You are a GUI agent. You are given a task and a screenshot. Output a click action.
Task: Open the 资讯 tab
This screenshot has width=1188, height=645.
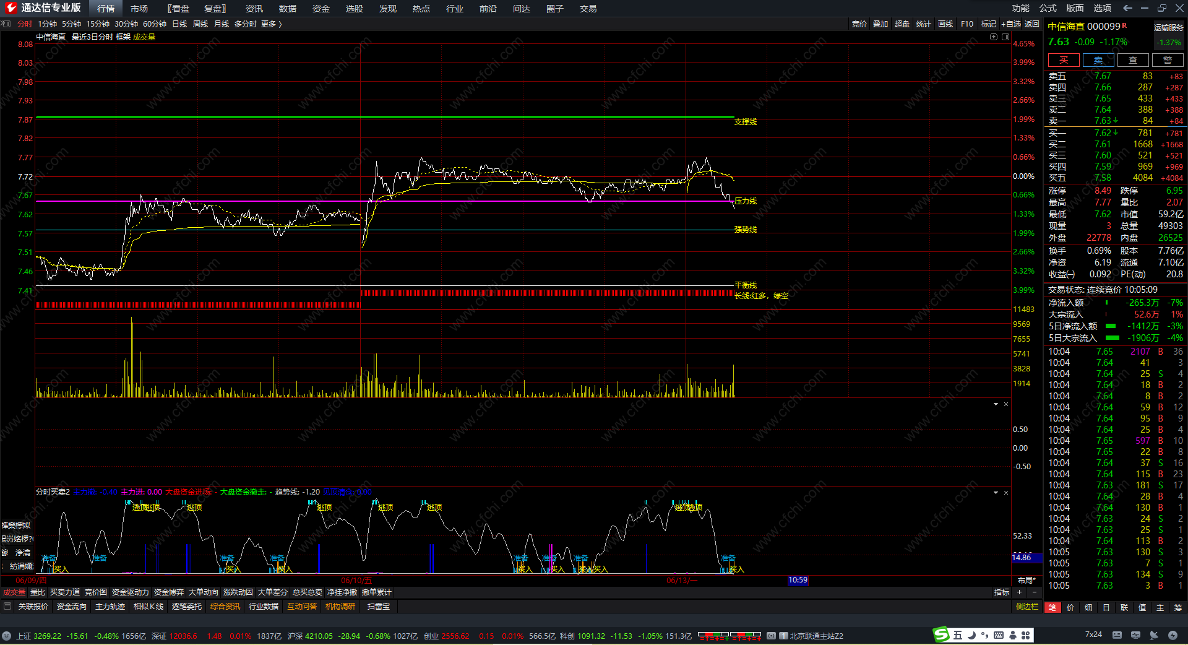point(254,9)
